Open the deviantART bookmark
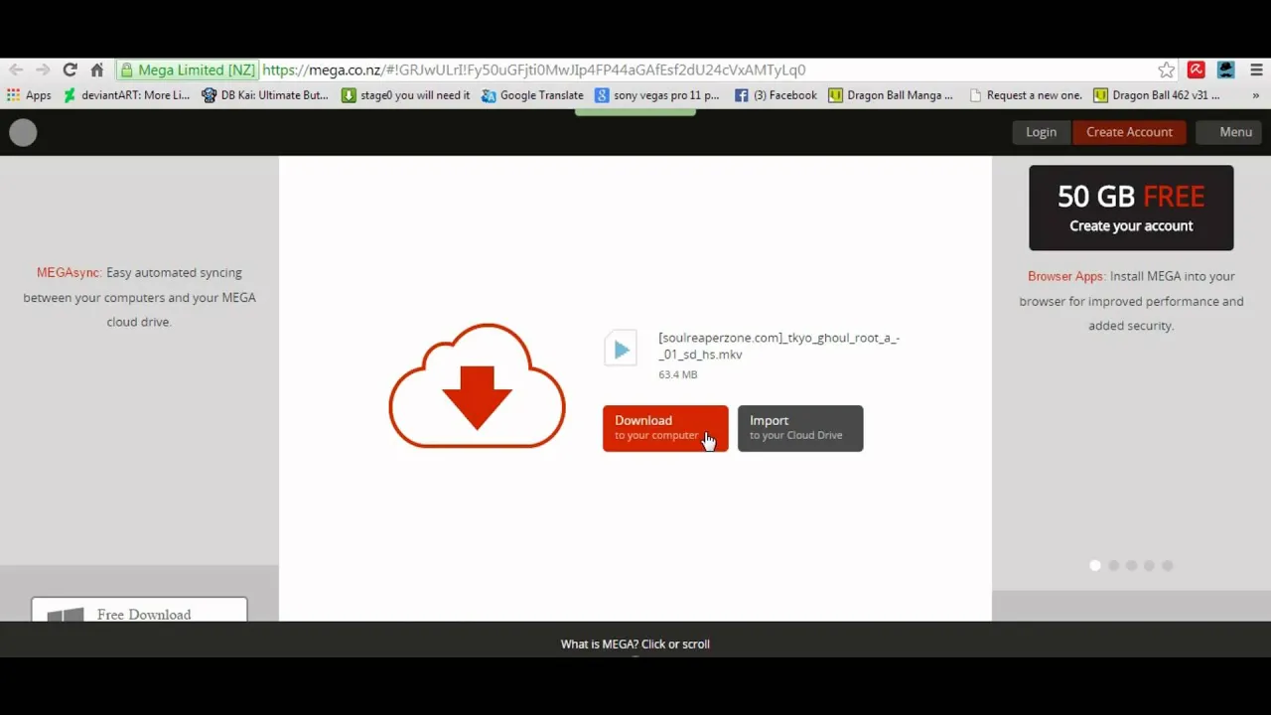Screen dimensions: 1271x715 coord(126,95)
